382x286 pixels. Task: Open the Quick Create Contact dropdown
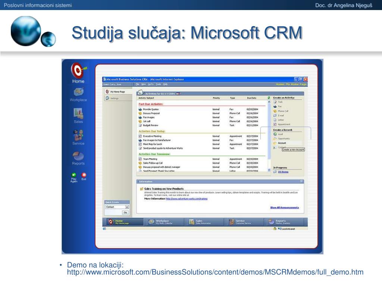click(x=127, y=207)
